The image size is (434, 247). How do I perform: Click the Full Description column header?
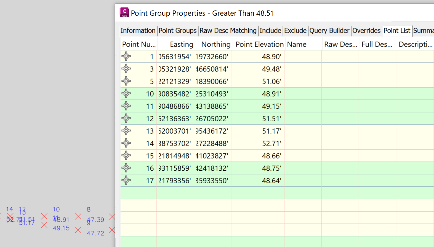click(378, 44)
